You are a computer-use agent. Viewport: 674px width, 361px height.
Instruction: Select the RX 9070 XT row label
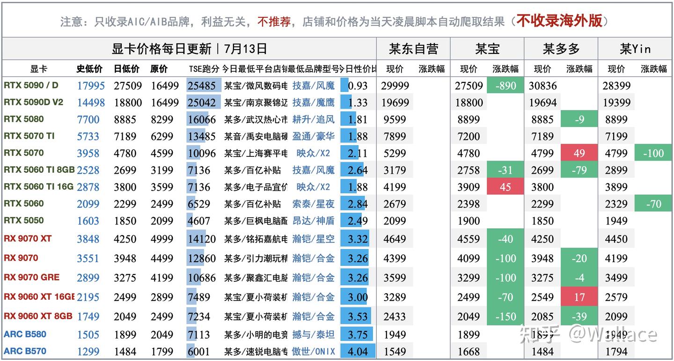(28, 238)
